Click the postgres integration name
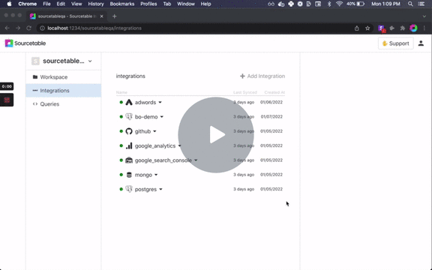 [x=145, y=189]
